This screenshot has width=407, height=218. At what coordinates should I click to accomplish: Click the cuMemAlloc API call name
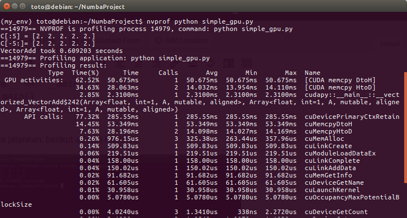(325, 139)
